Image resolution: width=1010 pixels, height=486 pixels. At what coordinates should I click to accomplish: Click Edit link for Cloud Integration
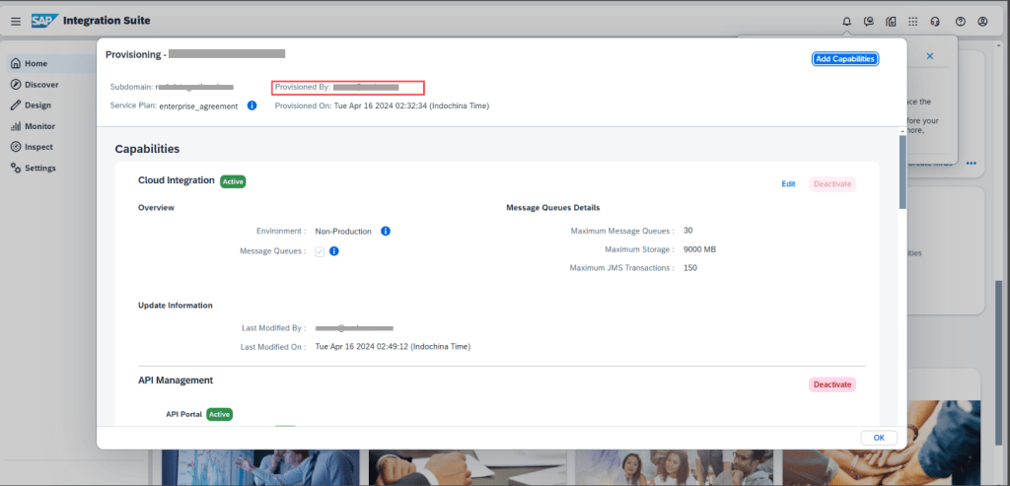788,183
